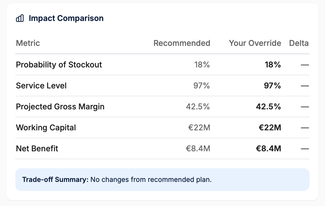
Task: Click the Delta column header
Action: (x=299, y=43)
